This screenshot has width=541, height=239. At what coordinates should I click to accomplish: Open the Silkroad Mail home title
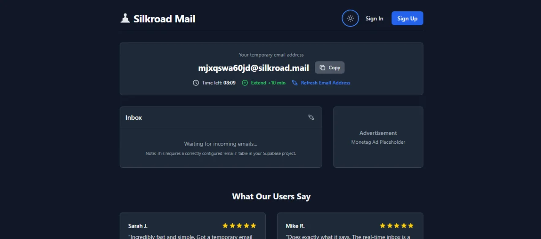click(x=164, y=19)
